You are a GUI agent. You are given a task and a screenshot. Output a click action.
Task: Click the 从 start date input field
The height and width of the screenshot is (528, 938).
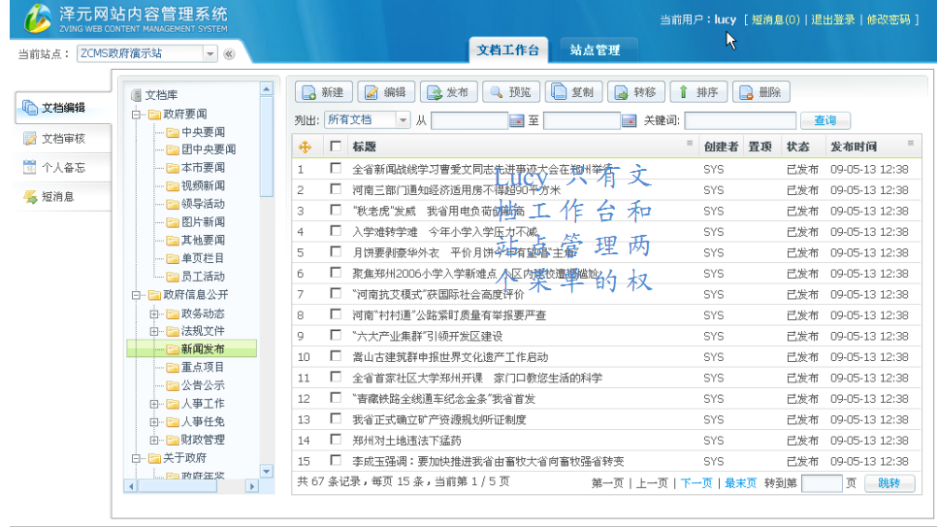click(x=469, y=121)
